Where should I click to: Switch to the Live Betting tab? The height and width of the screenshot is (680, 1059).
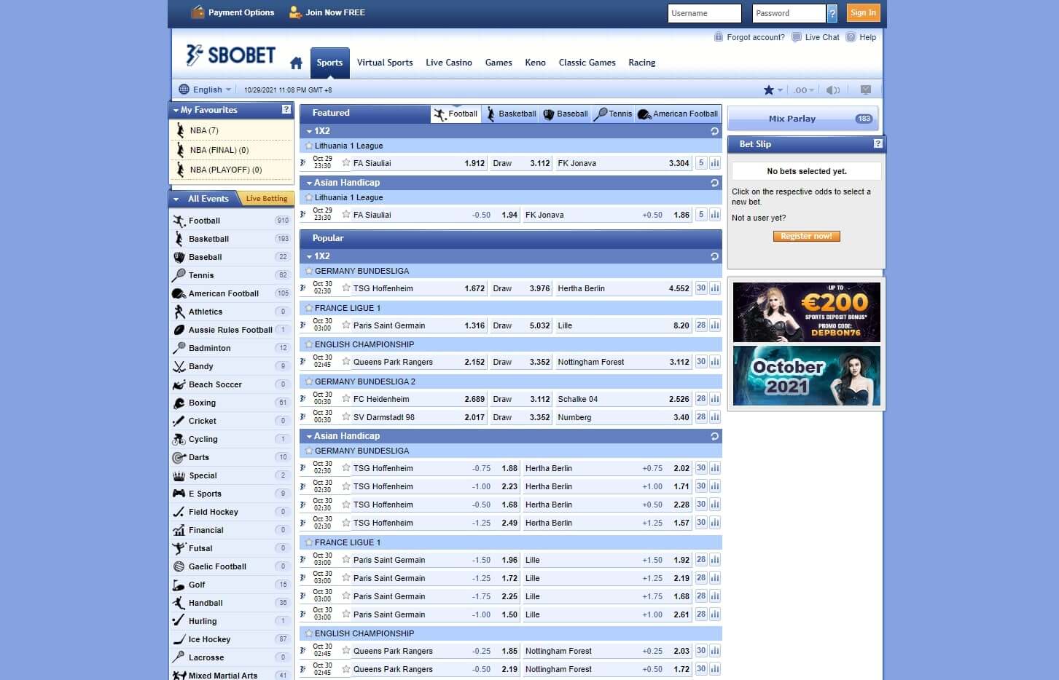pos(265,198)
